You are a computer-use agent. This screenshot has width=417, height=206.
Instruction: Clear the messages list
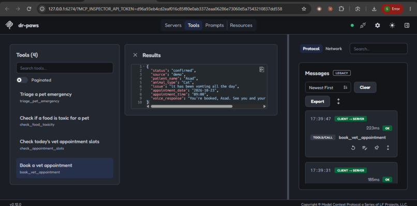tap(365, 87)
